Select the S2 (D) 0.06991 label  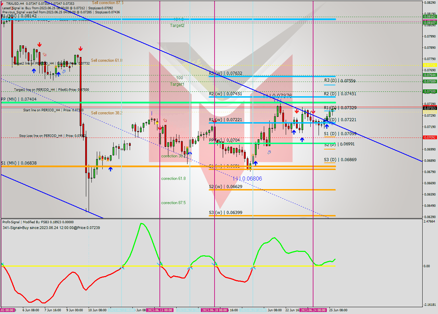(339, 144)
